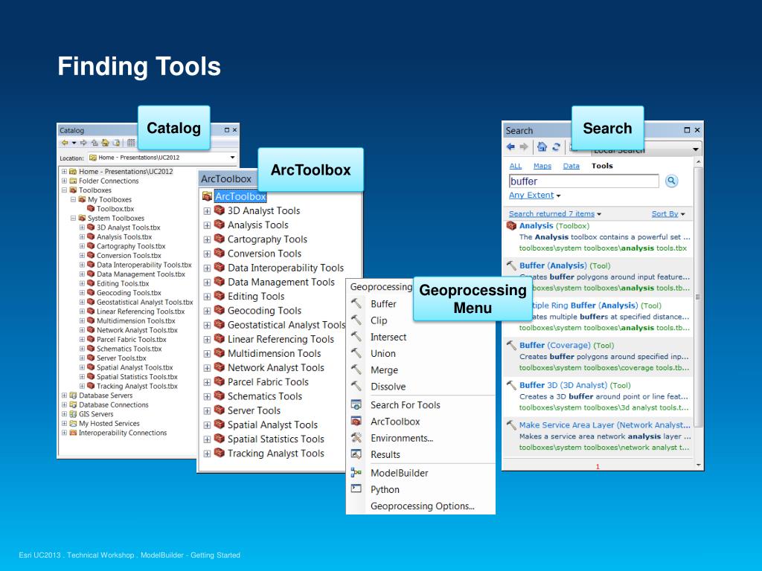Expand Analysis Tools in ArcToolbox

[x=207, y=225]
